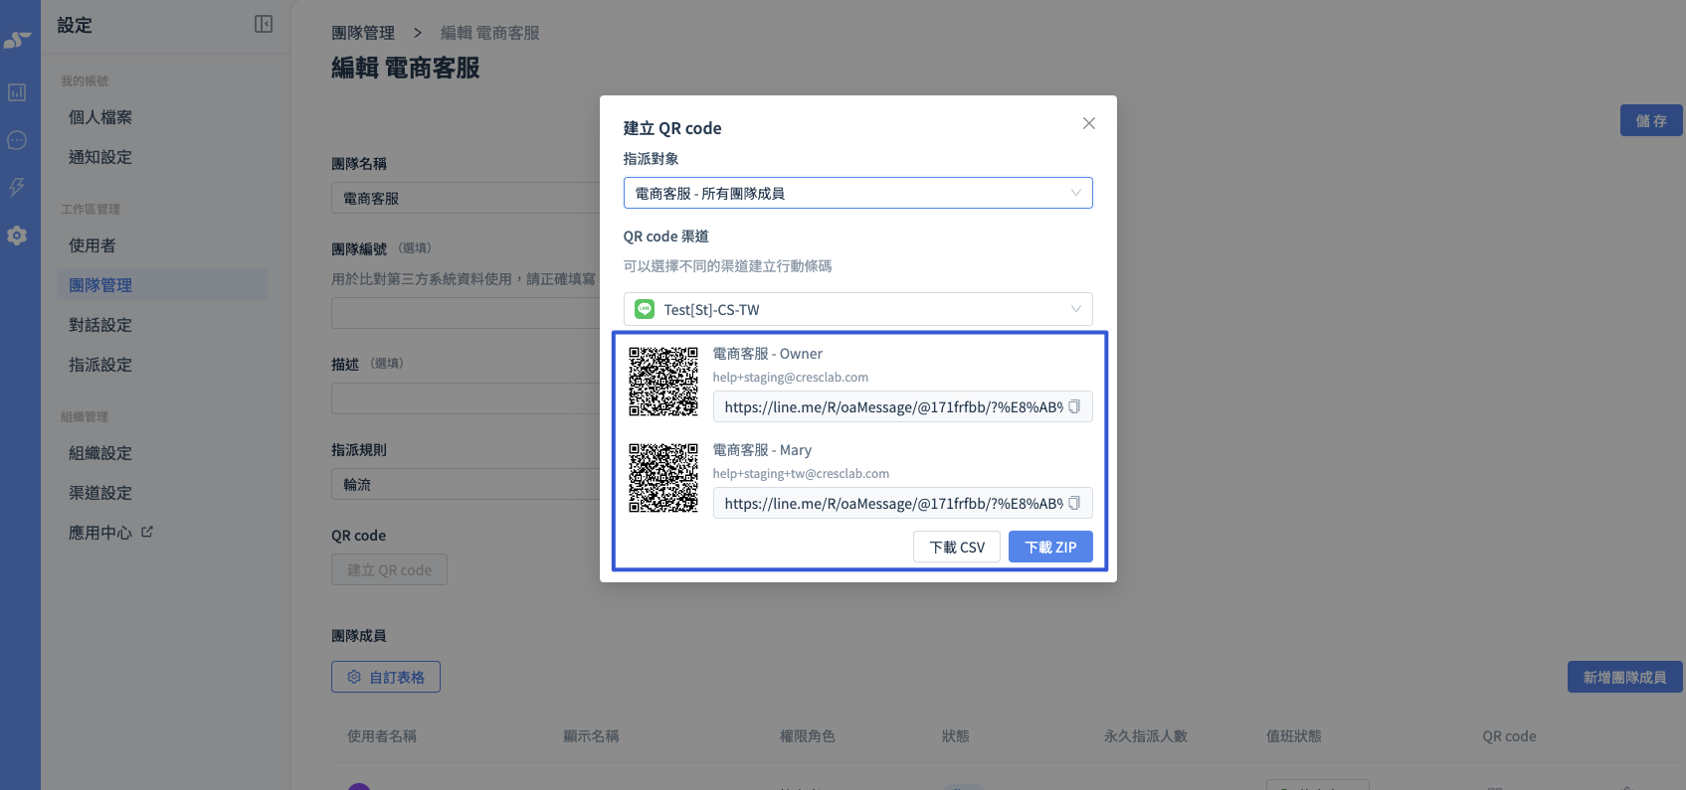The height and width of the screenshot is (790, 1686).
Task: Click 自訂表格 button
Action: (x=386, y=677)
